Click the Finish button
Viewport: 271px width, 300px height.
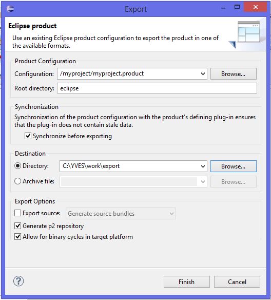click(x=186, y=282)
